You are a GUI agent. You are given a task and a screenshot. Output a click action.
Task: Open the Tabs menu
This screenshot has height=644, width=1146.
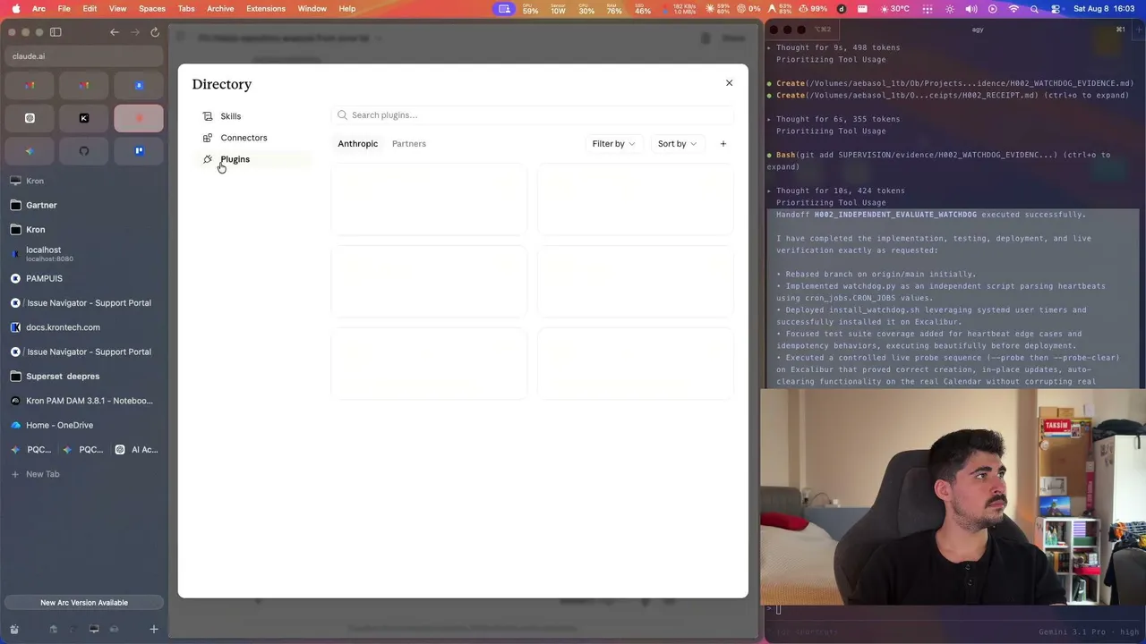coord(186,9)
